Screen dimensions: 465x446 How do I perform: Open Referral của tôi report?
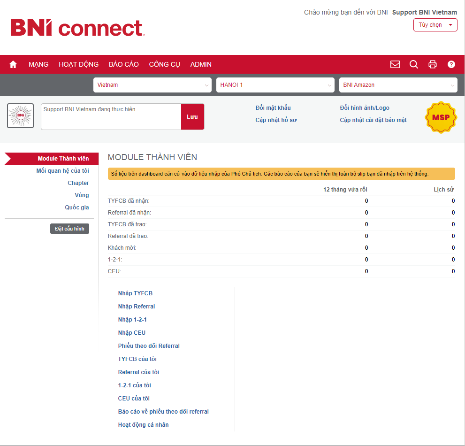coord(138,372)
